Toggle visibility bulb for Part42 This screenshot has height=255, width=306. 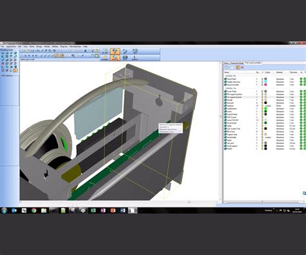tap(262, 148)
